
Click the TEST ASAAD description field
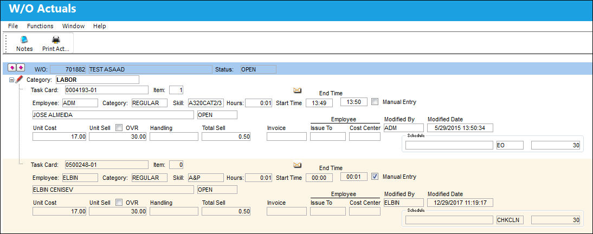point(150,69)
